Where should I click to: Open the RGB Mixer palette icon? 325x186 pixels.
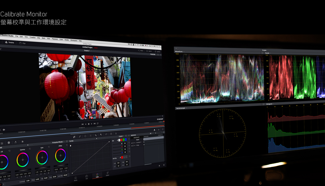[15, 142]
